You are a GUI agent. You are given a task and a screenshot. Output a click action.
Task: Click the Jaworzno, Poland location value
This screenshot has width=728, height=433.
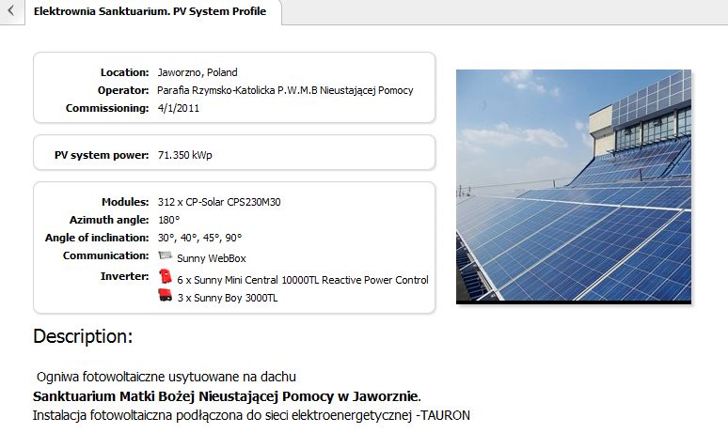198,72
